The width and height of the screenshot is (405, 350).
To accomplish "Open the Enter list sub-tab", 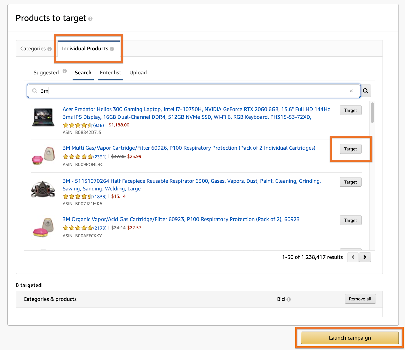I will pyautogui.click(x=110, y=73).
